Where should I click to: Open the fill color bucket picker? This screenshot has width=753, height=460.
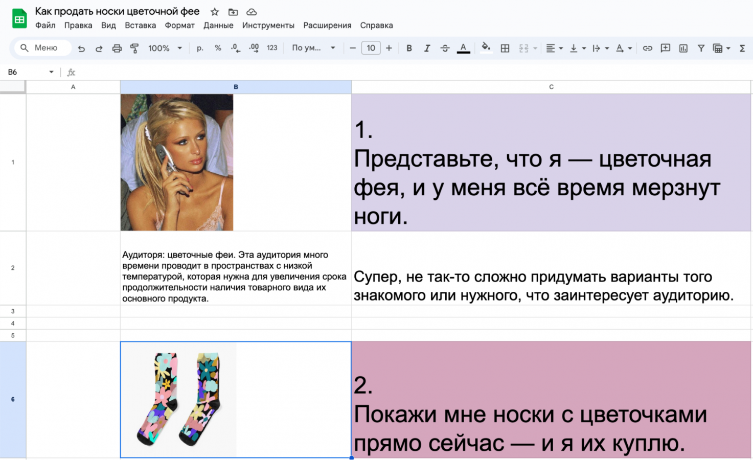[x=486, y=48]
